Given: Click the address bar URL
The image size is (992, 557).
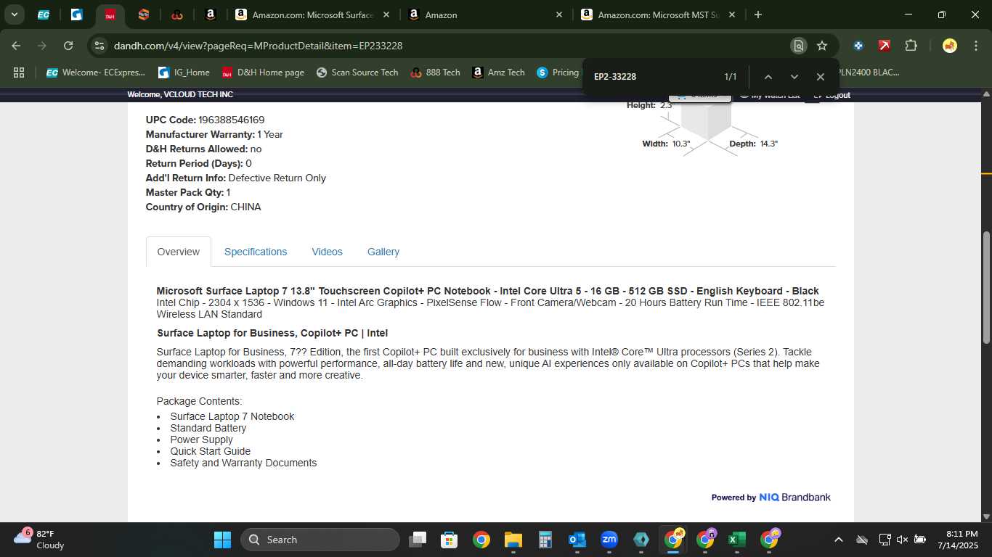Looking at the screenshot, I should pyautogui.click(x=258, y=46).
